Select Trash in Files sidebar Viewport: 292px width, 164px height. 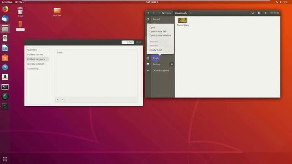(x=156, y=58)
